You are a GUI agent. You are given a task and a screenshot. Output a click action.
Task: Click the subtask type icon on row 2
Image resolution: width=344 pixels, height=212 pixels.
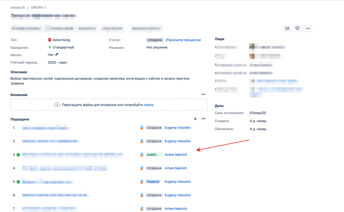pyautogui.click(x=142, y=141)
